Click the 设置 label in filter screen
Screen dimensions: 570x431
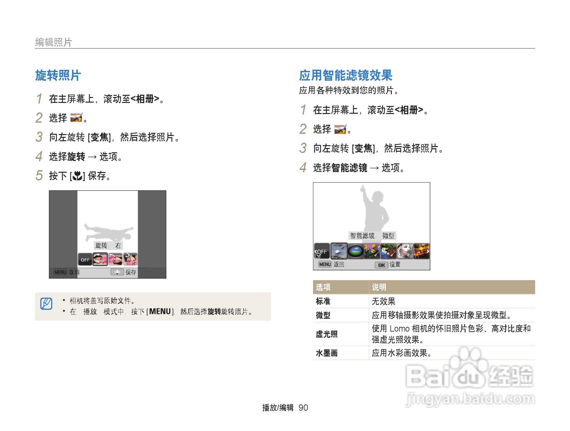point(395,264)
